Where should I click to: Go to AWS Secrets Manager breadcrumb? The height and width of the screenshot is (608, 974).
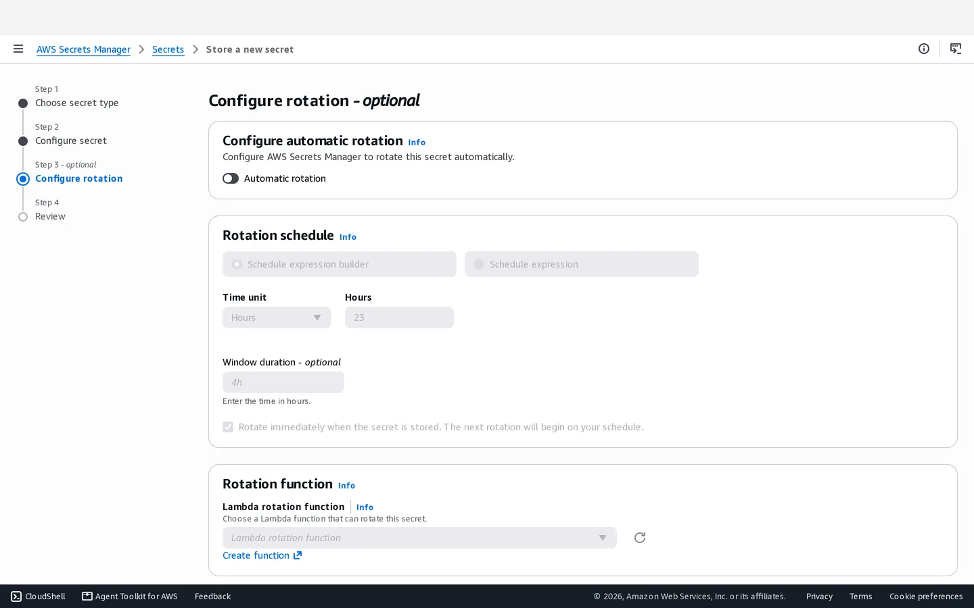pos(83,49)
